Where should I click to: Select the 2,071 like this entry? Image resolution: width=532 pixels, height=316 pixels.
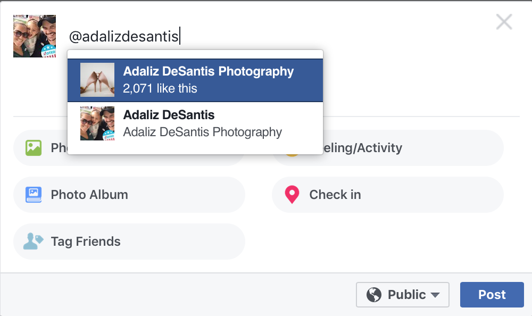pos(160,89)
